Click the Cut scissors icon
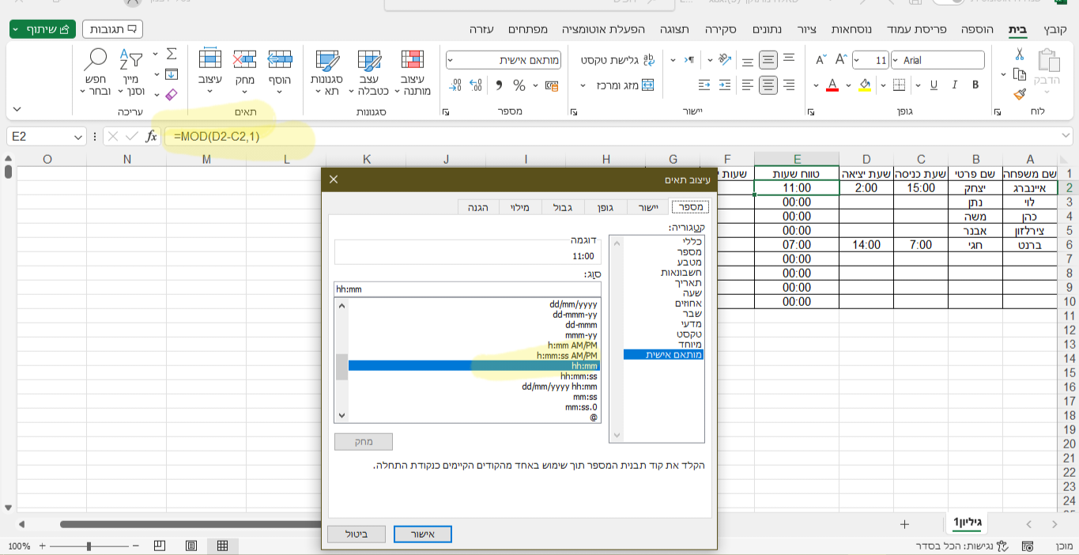Viewport: 1079px width, 555px height. pyautogui.click(x=1020, y=55)
